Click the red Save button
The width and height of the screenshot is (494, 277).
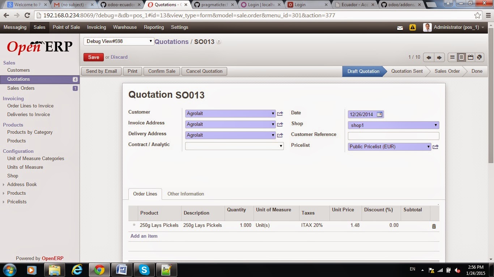[x=93, y=57]
